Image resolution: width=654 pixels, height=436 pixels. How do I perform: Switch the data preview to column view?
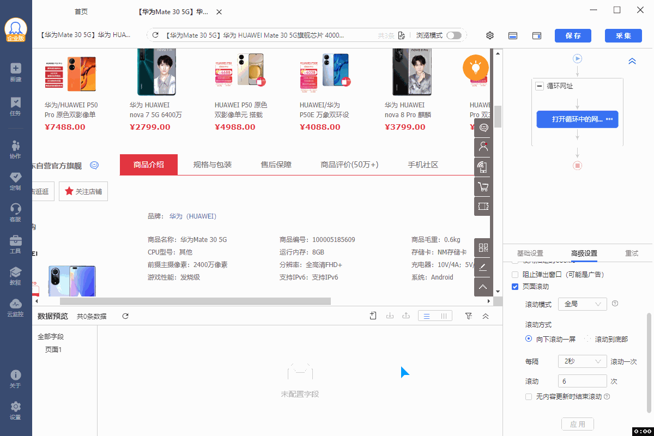click(x=444, y=316)
